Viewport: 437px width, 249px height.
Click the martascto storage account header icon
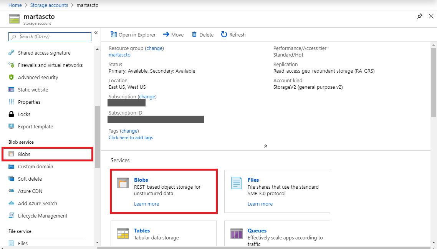(14, 19)
